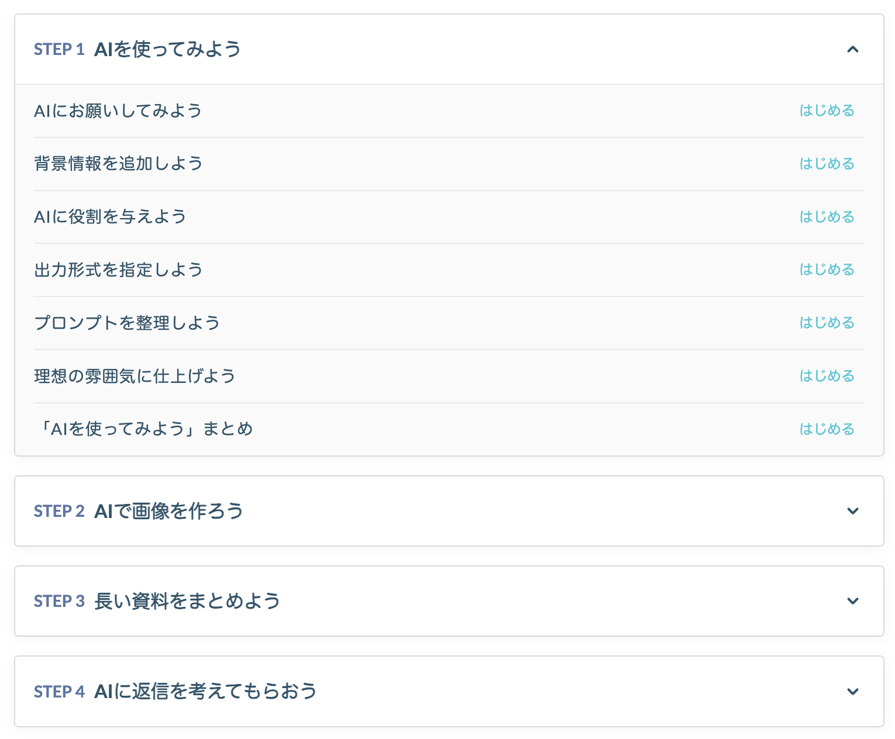The width and height of the screenshot is (895, 739).
Task: Start the AIにお願いしてみよう lesson
Action: (827, 110)
